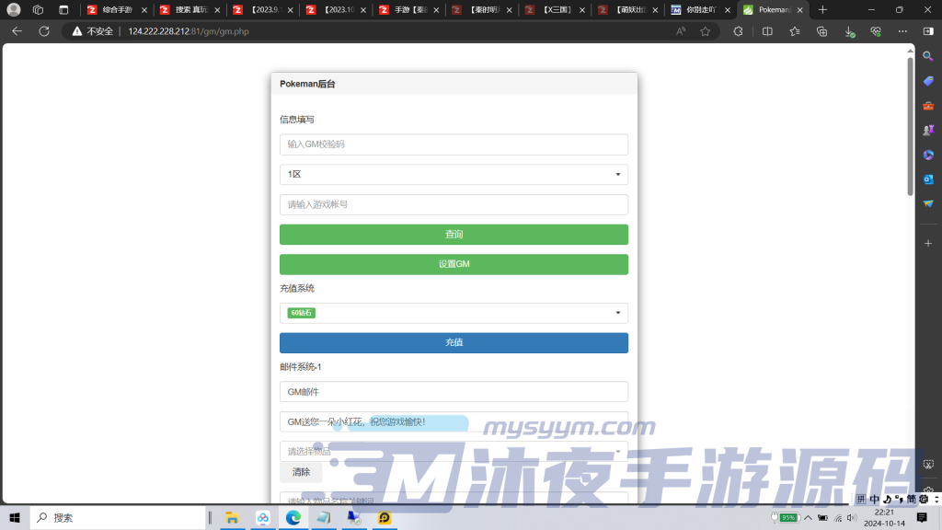The width and height of the screenshot is (942, 530).
Task: Open the 1区 server dropdown
Action: pos(454,174)
